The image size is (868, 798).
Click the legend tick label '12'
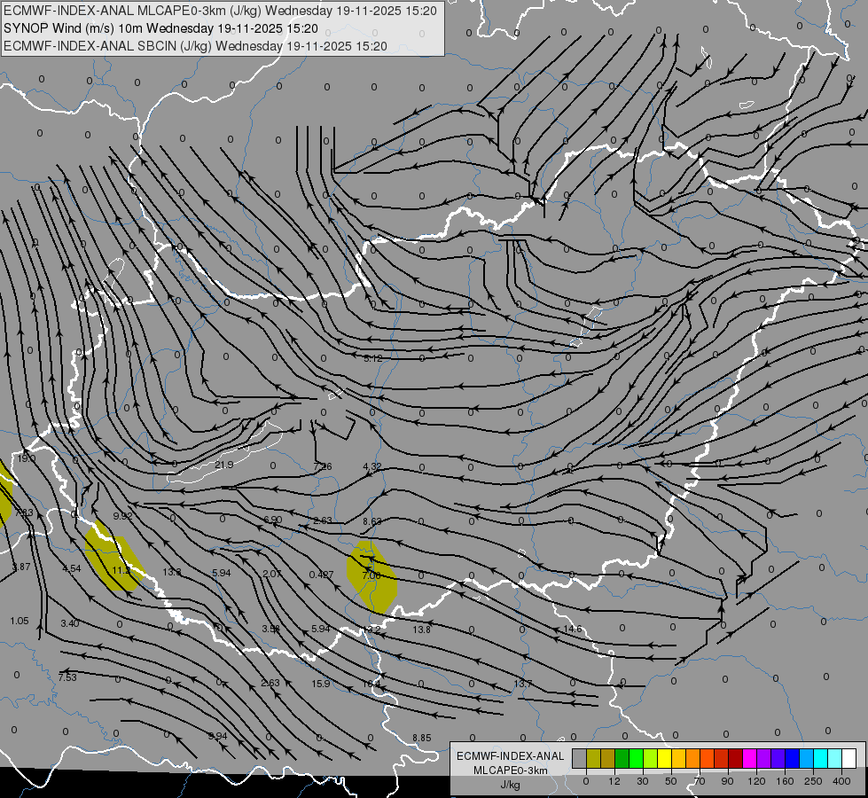coord(614,781)
